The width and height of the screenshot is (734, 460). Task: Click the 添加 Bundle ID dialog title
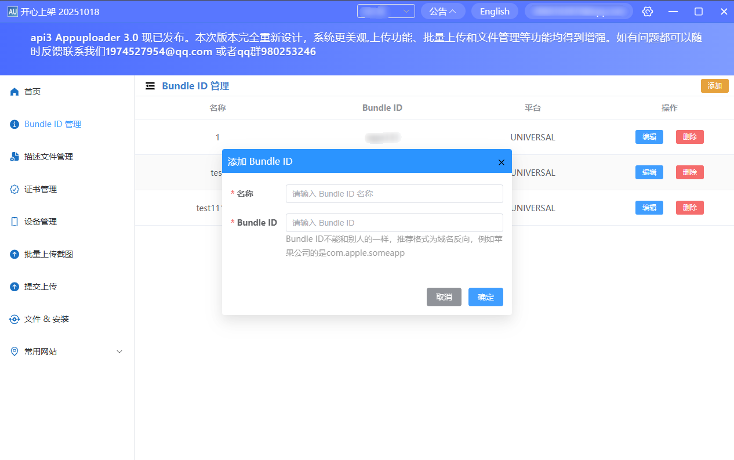260,162
